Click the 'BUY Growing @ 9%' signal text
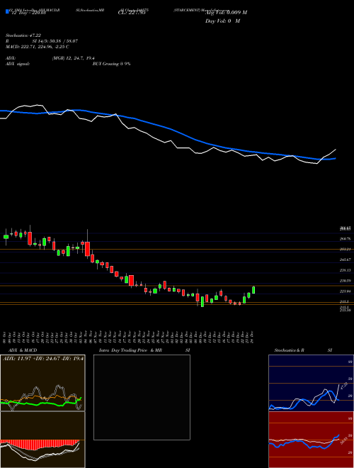354x468 pixels. coord(111,64)
